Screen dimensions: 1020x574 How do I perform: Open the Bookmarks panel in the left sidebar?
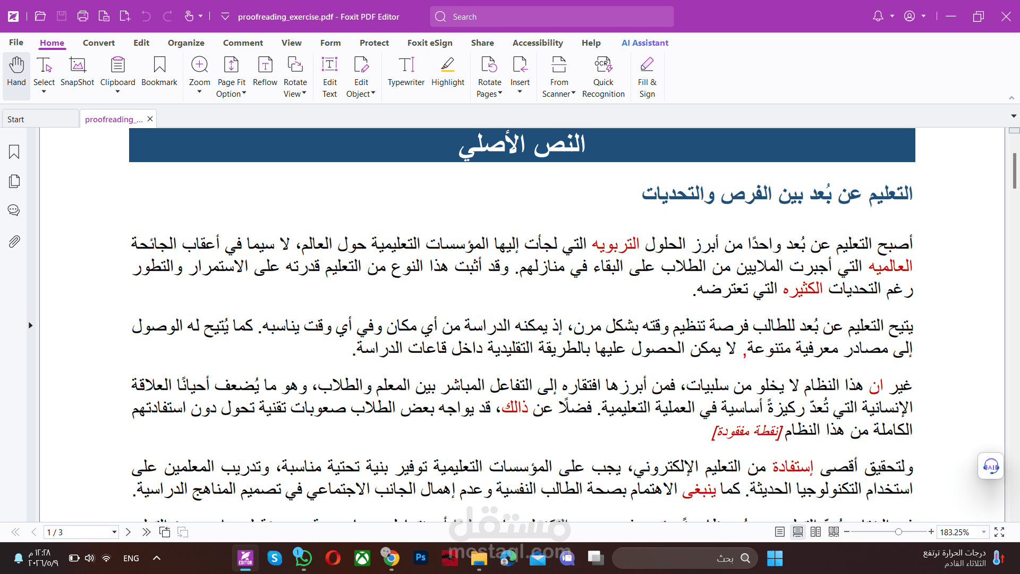tap(14, 152)
